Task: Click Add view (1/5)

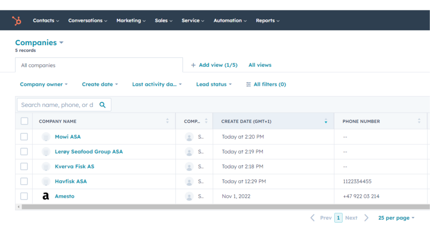Action: click(214, 65)
